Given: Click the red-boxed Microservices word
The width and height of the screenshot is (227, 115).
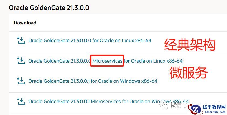Looking at the screenshot, I should click(107, 61).
